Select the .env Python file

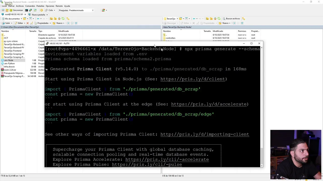[9, 64]
